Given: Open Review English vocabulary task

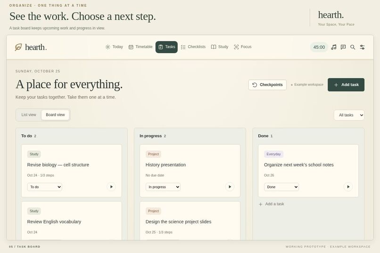Looking at the screenshot, I should click(x=54, y=221).
